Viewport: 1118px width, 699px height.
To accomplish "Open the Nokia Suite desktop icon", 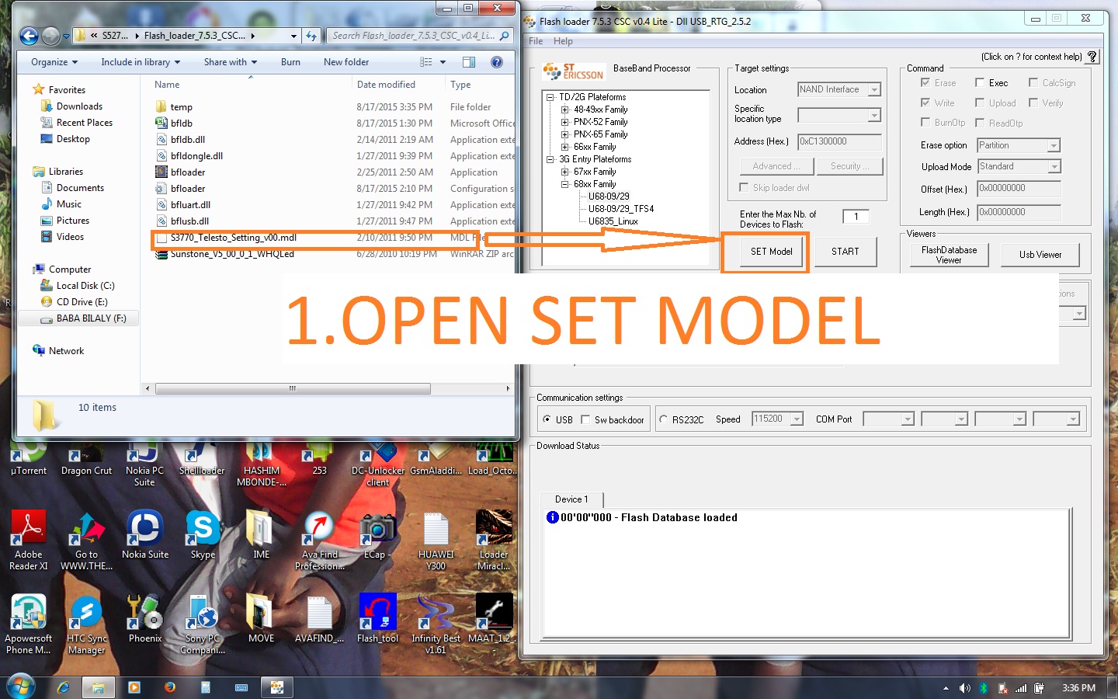I will pos(144,534).
